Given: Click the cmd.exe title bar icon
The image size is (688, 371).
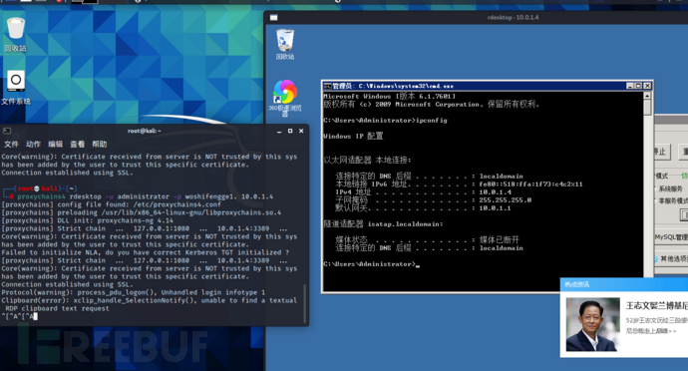Looking at the screenshot, I should [x=327, y=86].
